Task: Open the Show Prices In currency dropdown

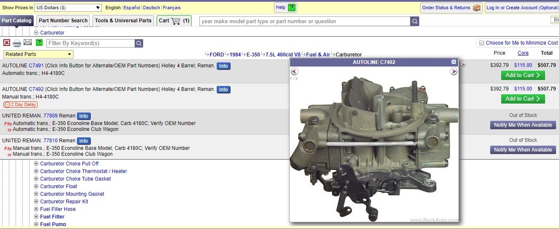Action: 68,8
